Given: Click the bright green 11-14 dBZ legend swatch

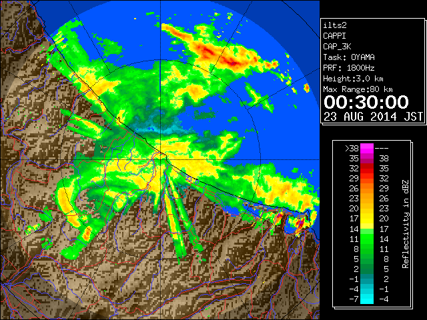Looking at the screenshot, I should click(367, 239).
